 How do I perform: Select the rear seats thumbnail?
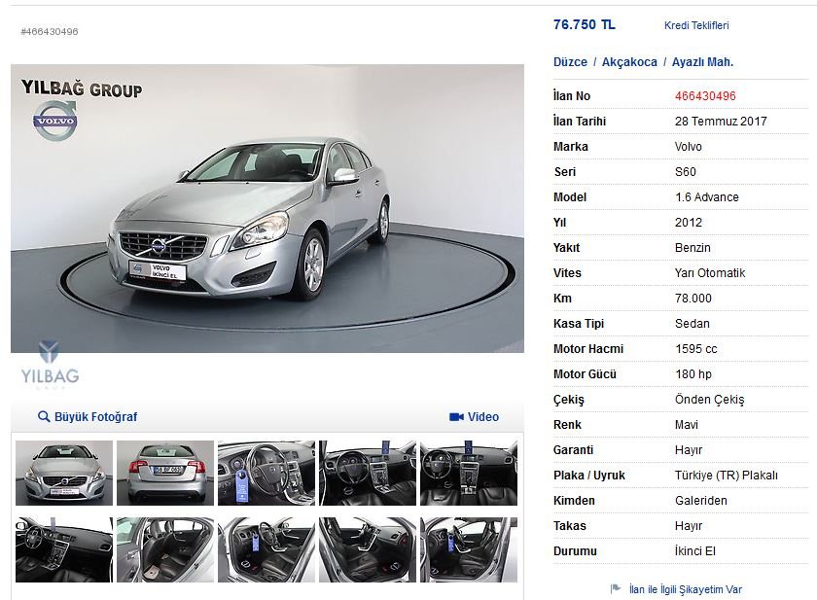point(165,549)
